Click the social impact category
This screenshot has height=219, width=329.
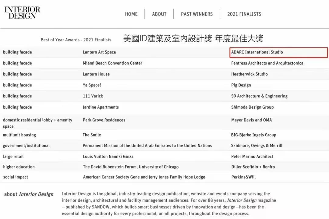coord(16,177)
